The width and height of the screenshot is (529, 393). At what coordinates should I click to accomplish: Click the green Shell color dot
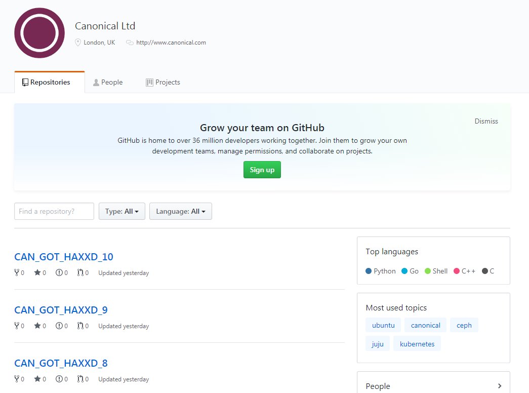427,271
